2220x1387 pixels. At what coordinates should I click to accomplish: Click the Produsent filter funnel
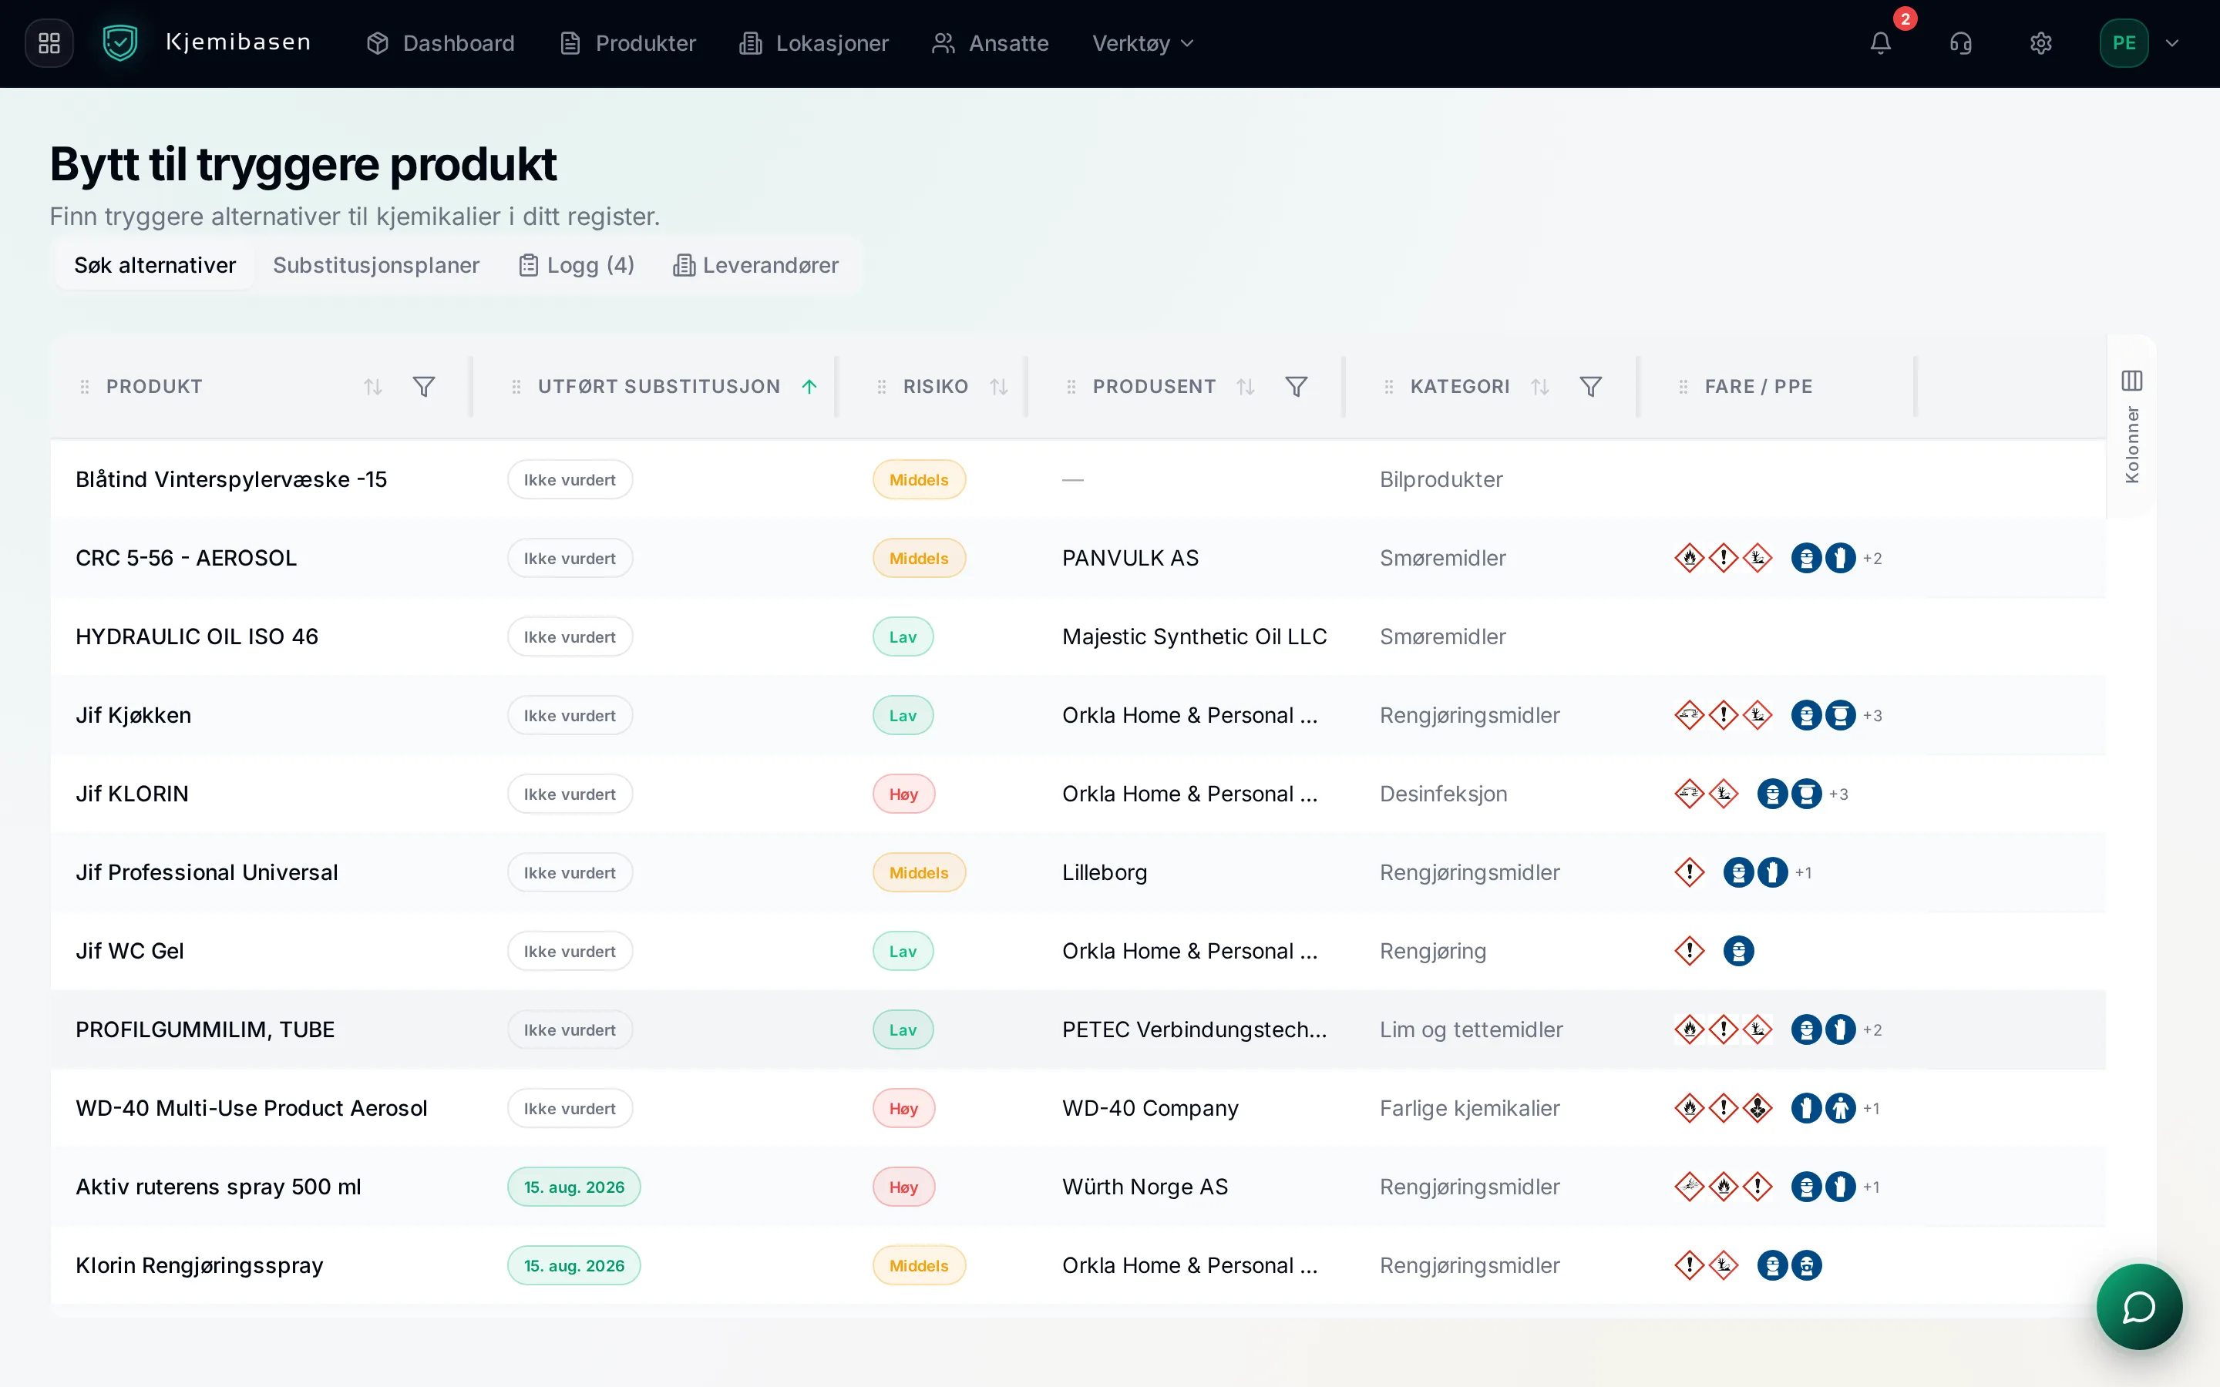click(x=1297, y=387)
